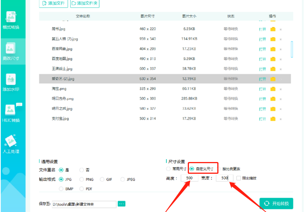Select the 按比例更改 scale by ratio option
This screenshot has width=304, height=212.
[229, 169]
